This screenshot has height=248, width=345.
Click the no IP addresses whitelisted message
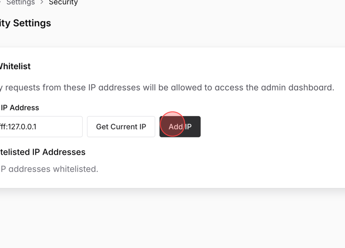[x=49, y=169]
